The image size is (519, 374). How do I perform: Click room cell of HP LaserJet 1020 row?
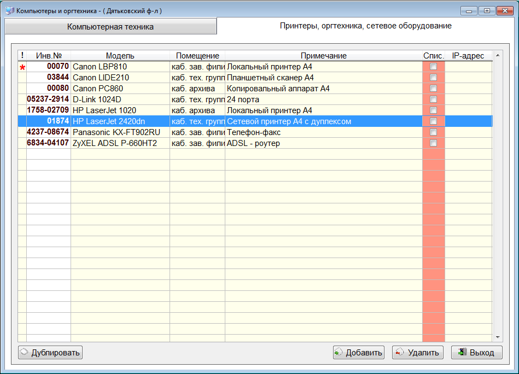click(197, 110)
